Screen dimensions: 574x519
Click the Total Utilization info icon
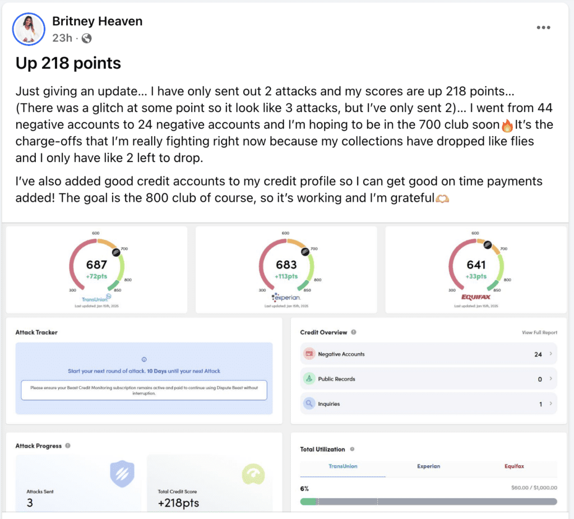coord(352,450)
